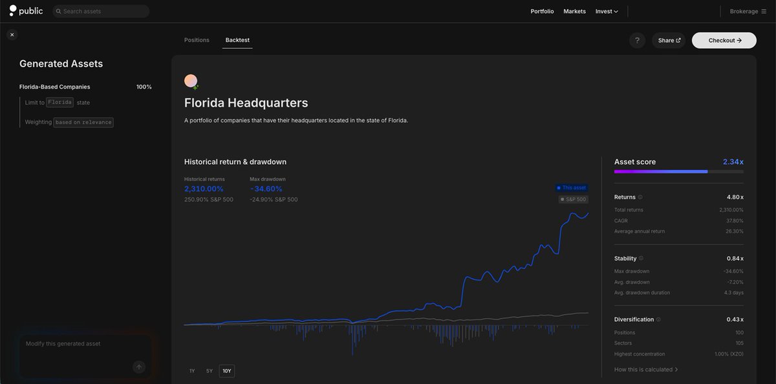
Task: Change the based on relevance weighting
Action: [83, 122]
